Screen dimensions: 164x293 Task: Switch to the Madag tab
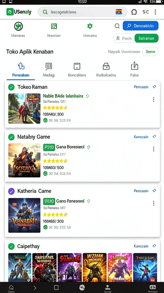click(x=48, y=70)
